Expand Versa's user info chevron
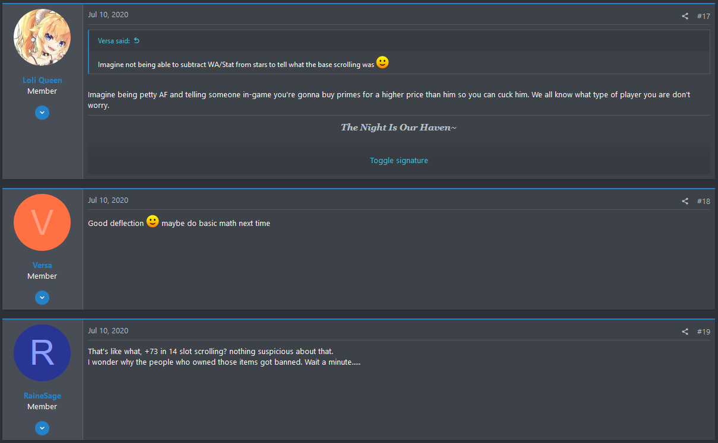Screen dimensions: 718x443 (42, 297)
